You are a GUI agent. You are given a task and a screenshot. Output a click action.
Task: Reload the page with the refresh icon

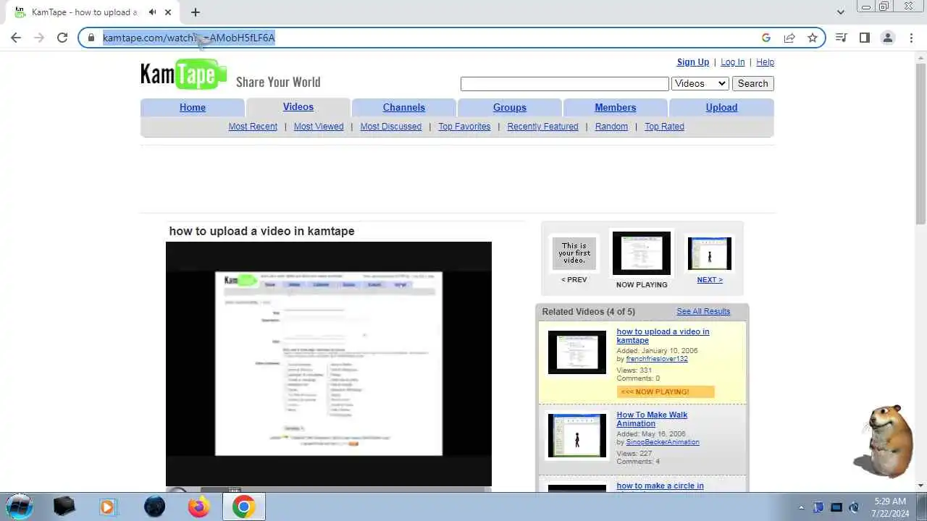click(x=62, y=38)
